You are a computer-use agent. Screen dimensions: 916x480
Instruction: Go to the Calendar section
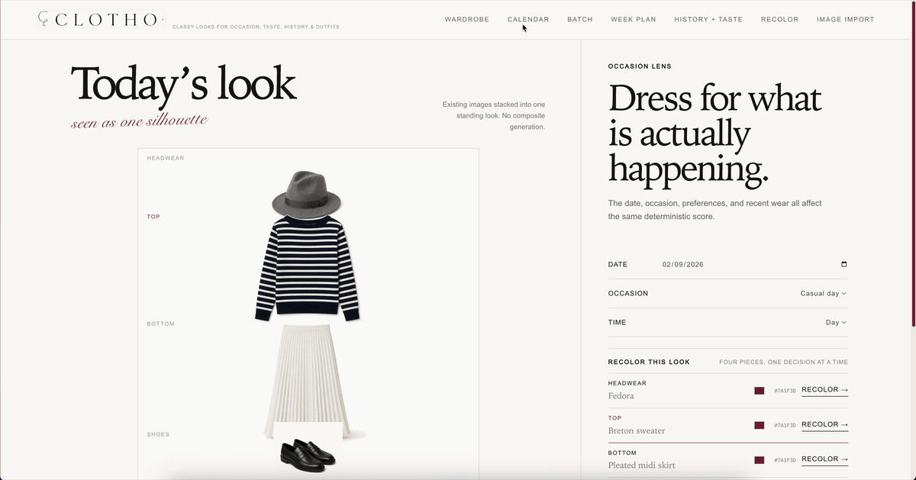pyautogui.click(x=528, y=19)
